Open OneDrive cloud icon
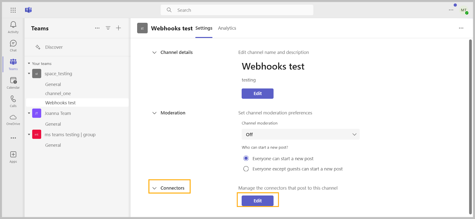The height and width of the screenshot is (219, 475). point(13,117)
